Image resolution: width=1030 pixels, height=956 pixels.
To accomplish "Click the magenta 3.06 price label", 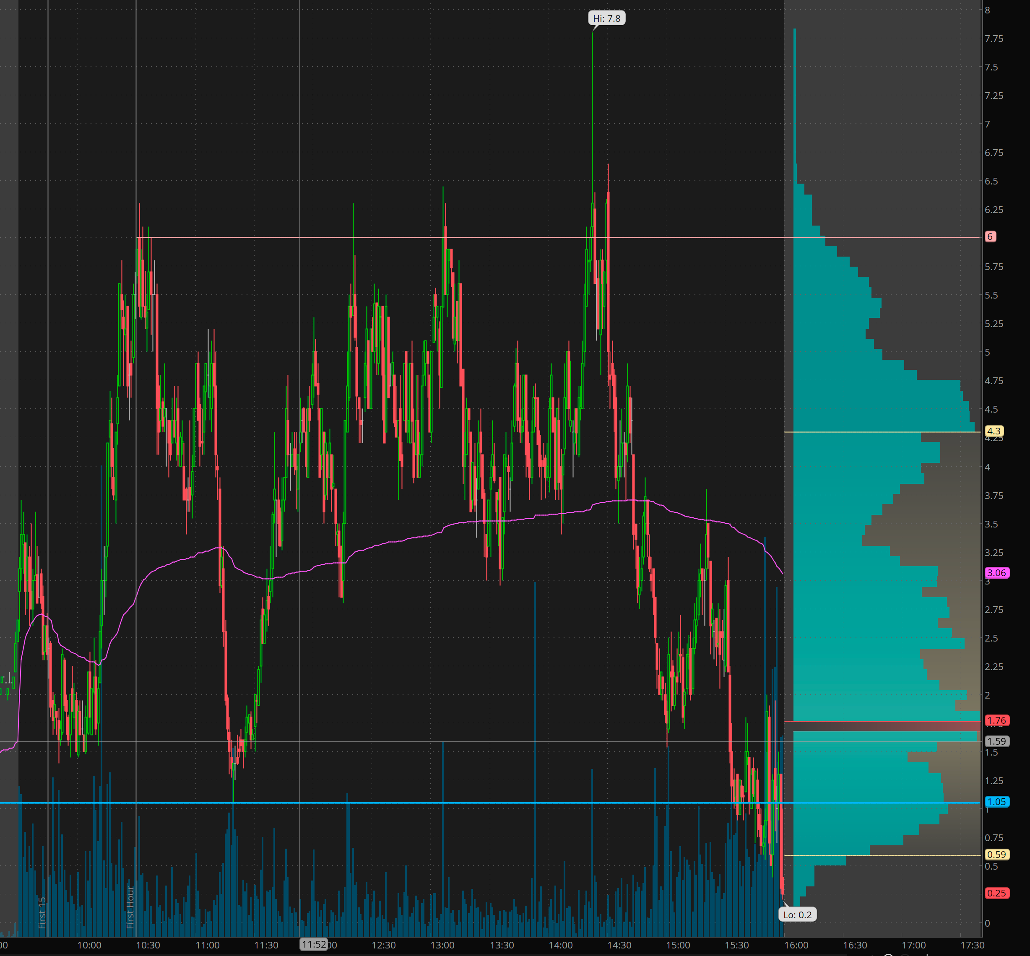I will coord(996,573).
